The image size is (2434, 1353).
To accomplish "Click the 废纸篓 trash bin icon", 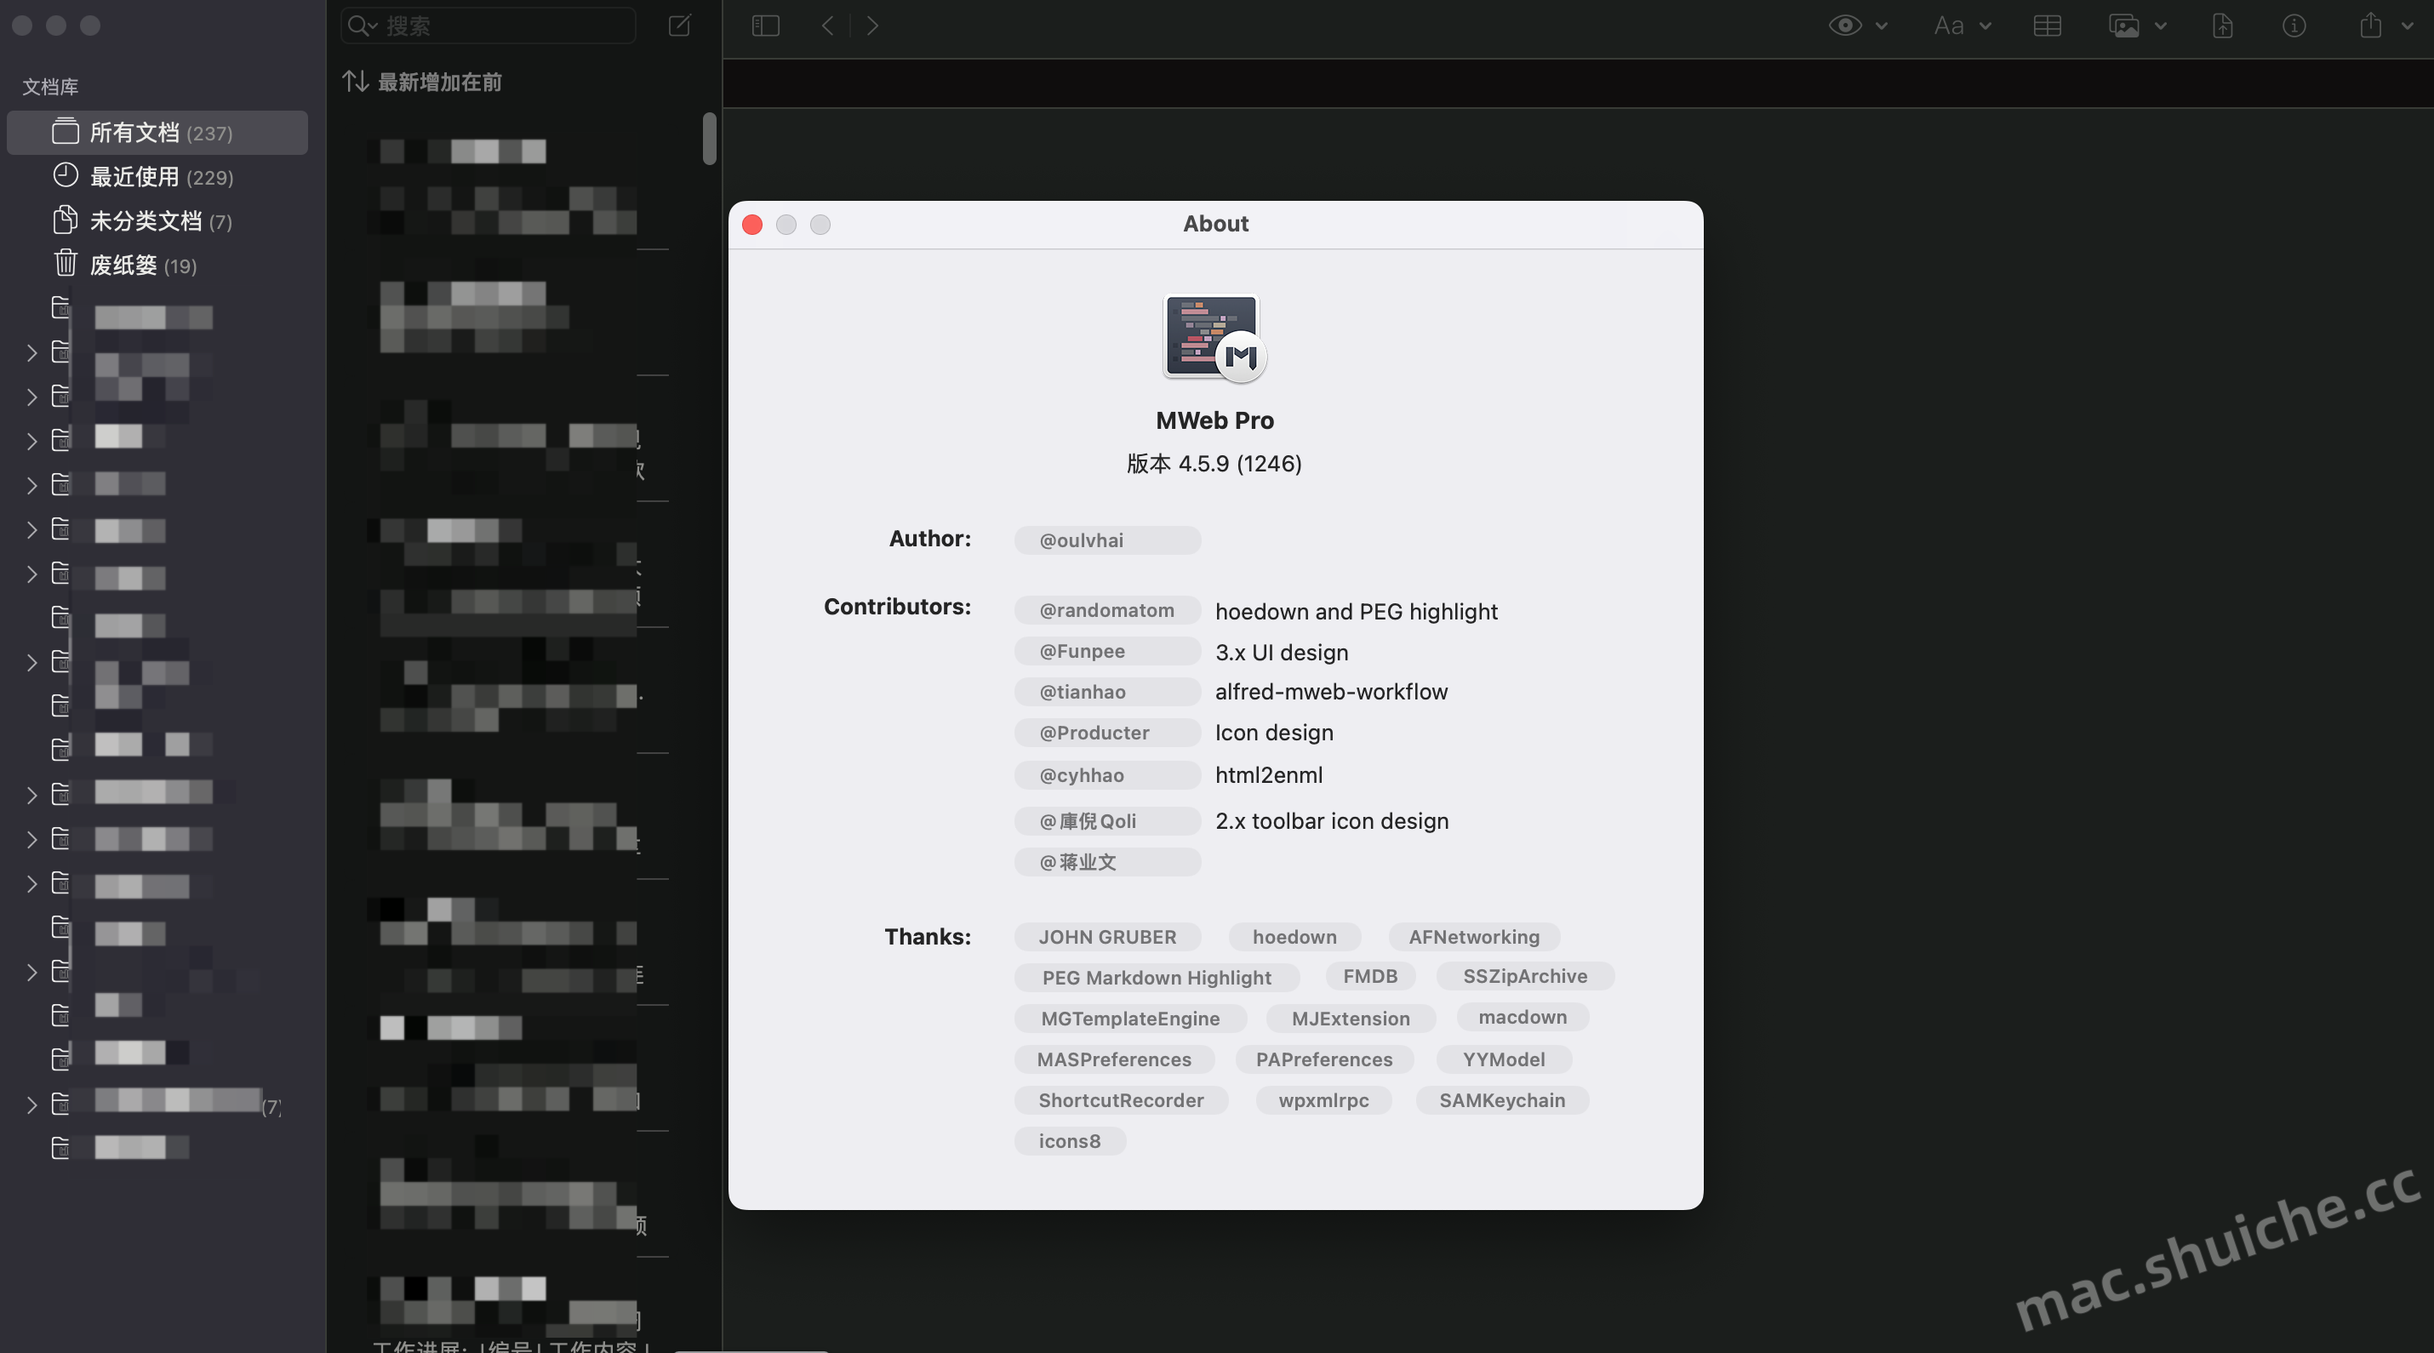I will tap(66, 263).
